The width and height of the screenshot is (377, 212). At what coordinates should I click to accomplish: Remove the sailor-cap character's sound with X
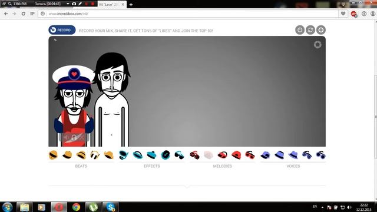pyautogui.click(x=81, y=138)
